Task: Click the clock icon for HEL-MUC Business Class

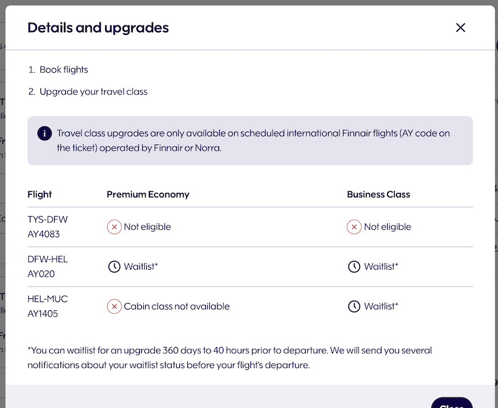Action: click(x=354, y=306)
